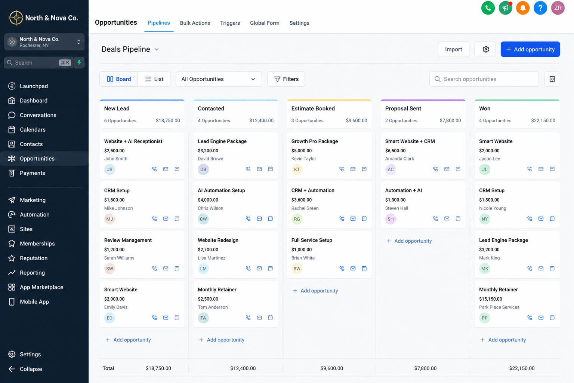This screenshot has width=574, height=383.
Task: Click the MJ avatar on Mike Johnson card
Action: (x=109, y=219)
